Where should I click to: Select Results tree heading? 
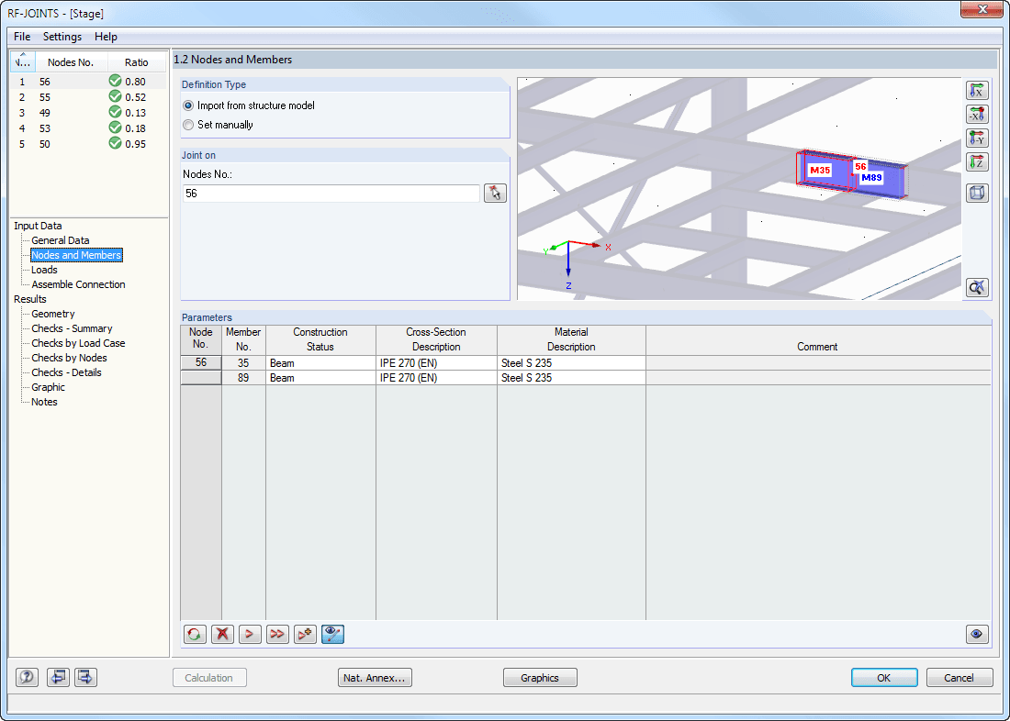[x=30, y=299]
